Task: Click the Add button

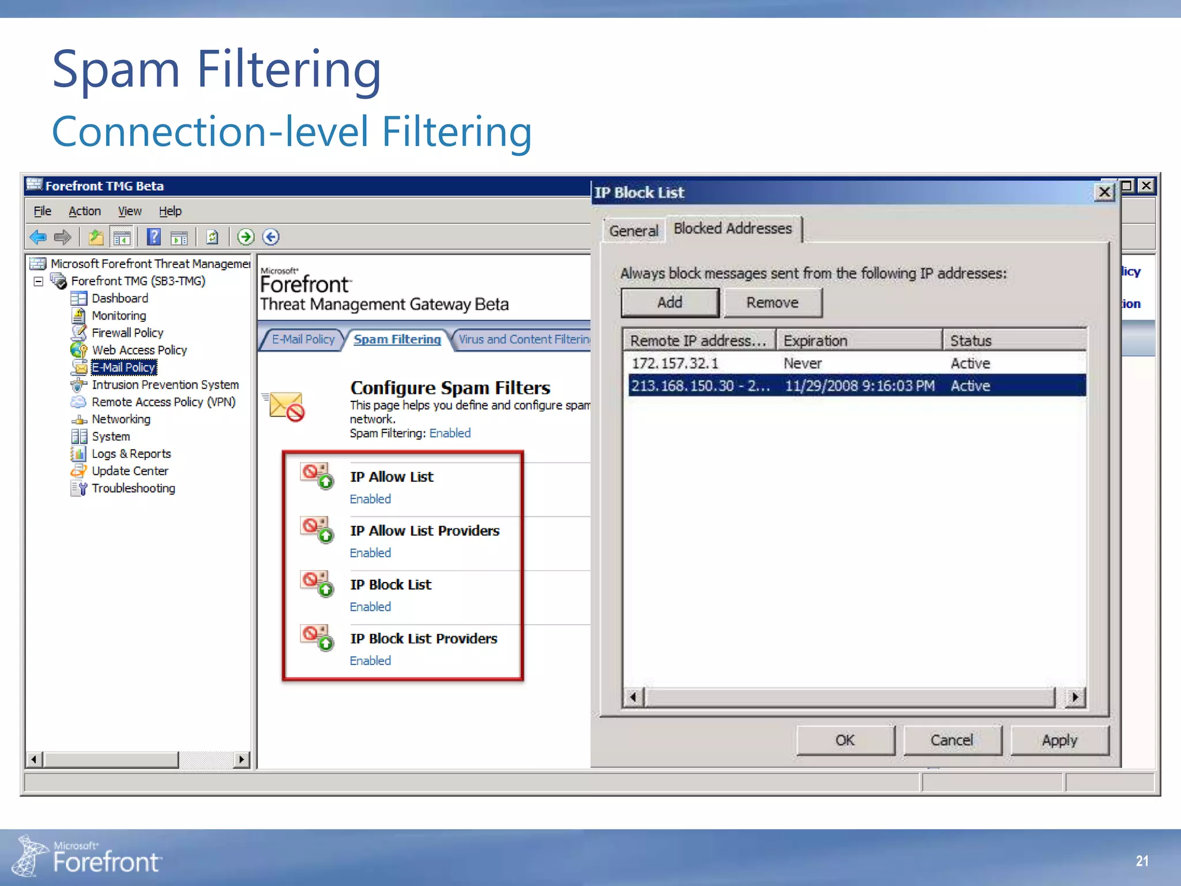Action: (670, 302)
